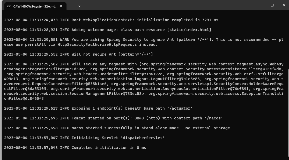Click the 'Completed initialization in 0 ms' line
The height and width of the screenshot is (160, 289).
click(x=75, y=148)
